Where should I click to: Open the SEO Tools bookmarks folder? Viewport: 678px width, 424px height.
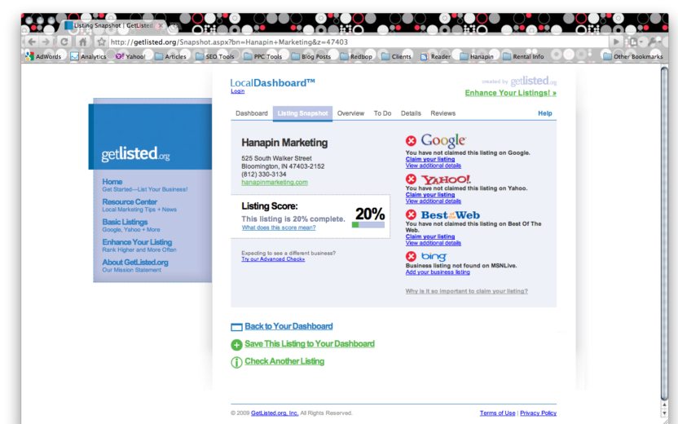(x=214, y=56)
